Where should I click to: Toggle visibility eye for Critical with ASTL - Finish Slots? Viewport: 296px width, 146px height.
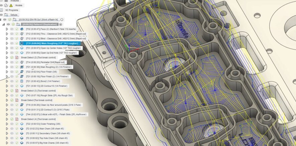click(x=12, y=114)
